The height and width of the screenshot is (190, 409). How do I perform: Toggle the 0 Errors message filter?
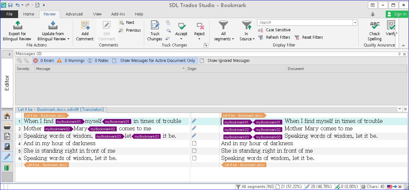click(x=44, y=61)
